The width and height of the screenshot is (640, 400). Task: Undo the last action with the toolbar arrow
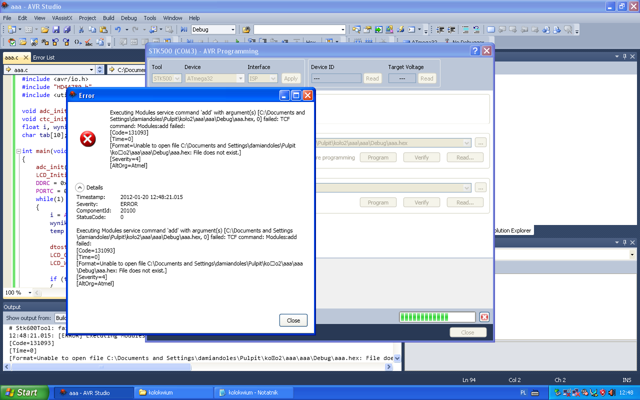(x=118, y=29)
